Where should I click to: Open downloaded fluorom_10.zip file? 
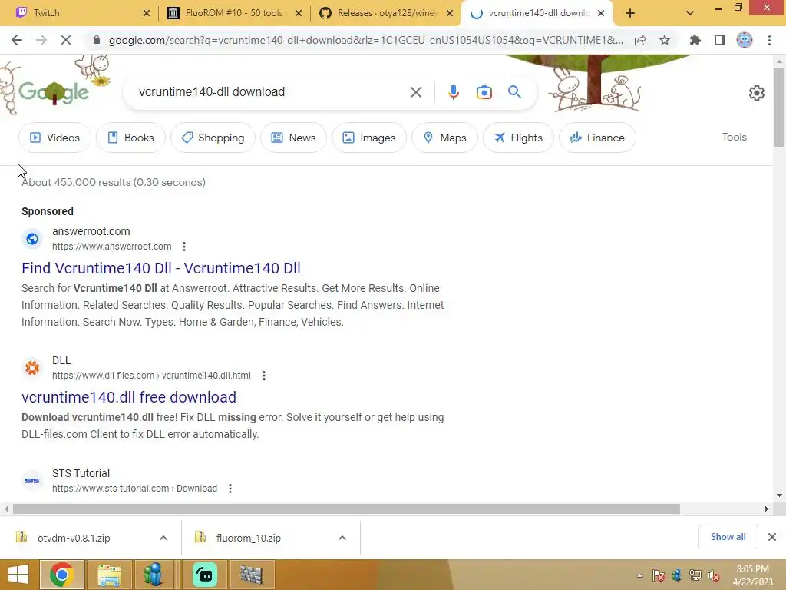point(248,538)
